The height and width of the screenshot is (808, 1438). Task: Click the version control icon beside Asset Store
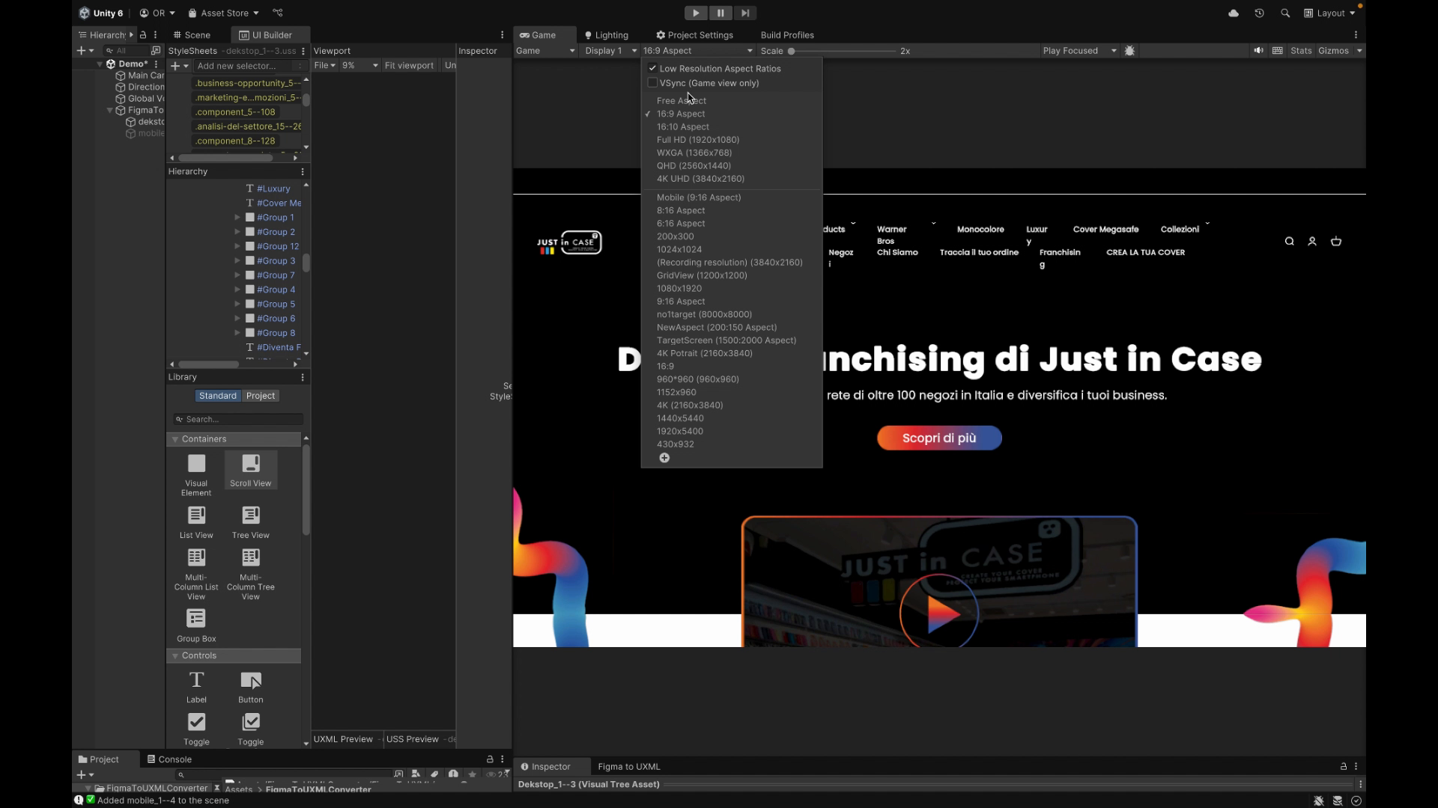[278, 13]
